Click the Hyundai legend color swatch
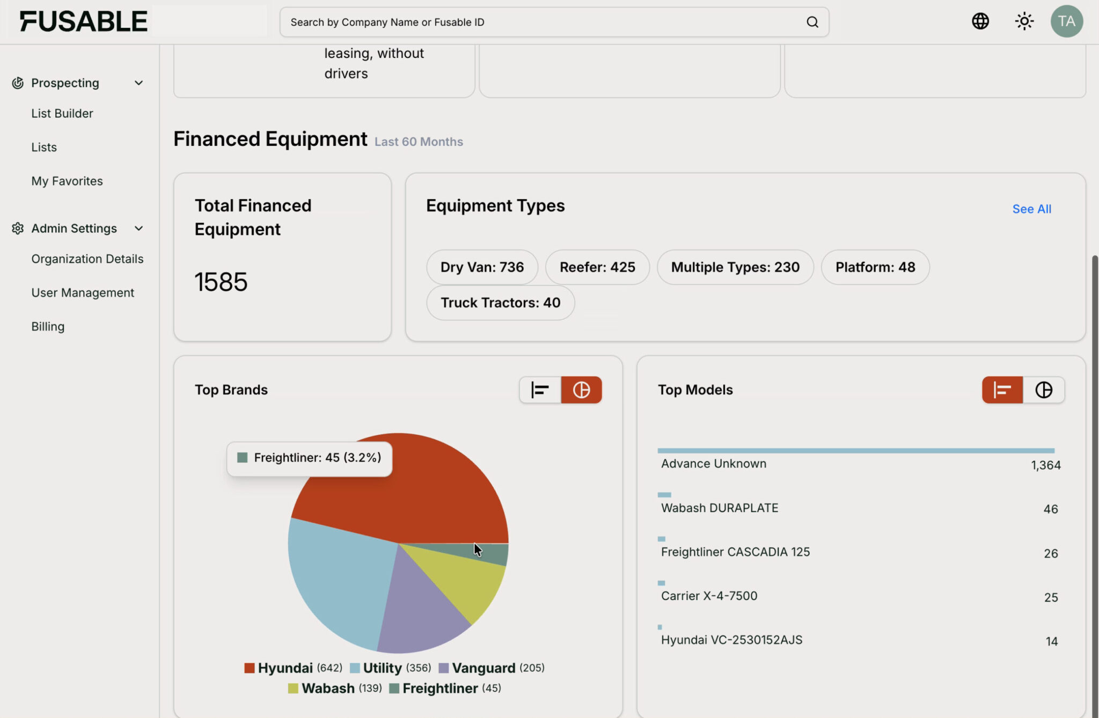Image resolution: width=1099 pixels, height=718 pixels. [249, 668]
